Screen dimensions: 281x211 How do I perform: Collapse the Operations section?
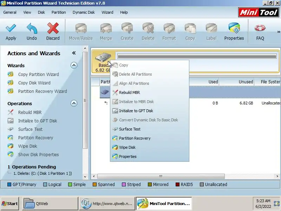[74, 103]
